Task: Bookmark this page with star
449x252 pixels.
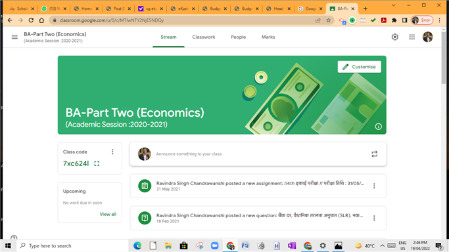Action: click(x=329, y=20)
